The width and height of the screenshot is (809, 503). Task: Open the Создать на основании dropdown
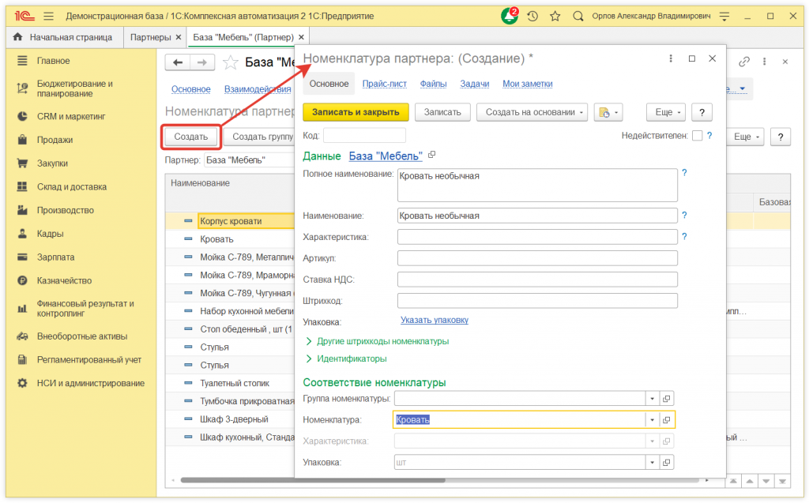pos(532,112)
